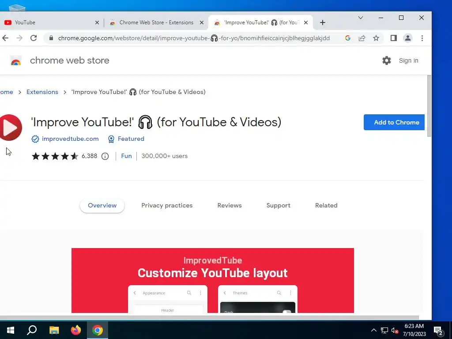Switch to the YouTube tab
Image resolution: width=452 pixels, height=339 pixels.
52,23
